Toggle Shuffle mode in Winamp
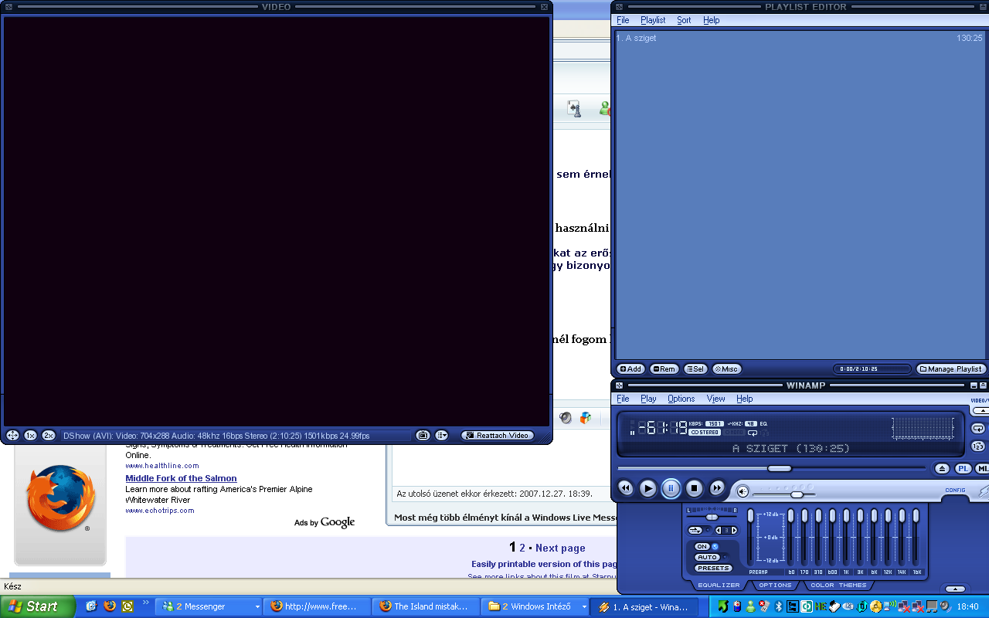The image size is (989, 618). click(x=977, y=447)
